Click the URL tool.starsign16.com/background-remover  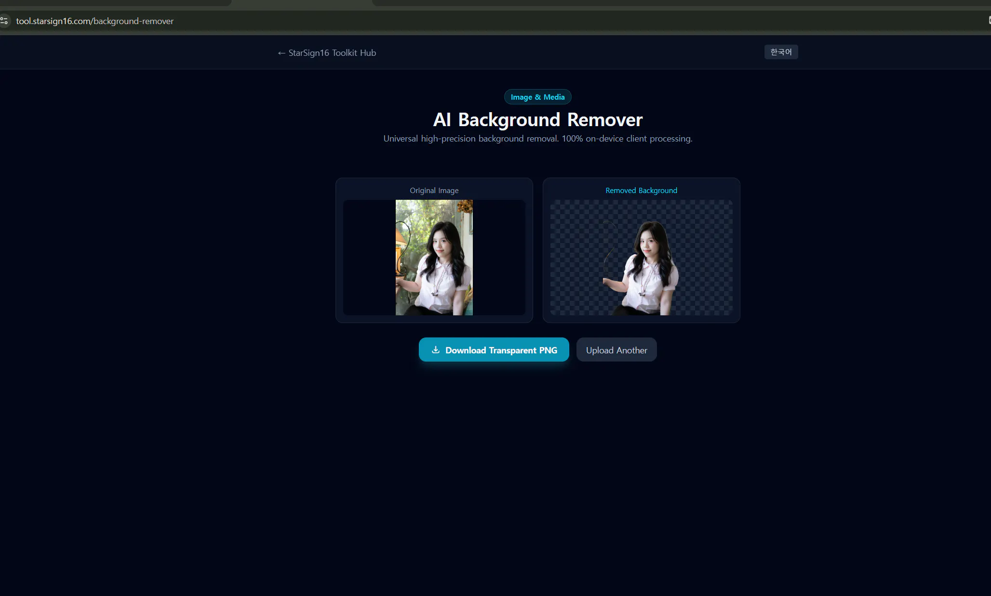pos(94,21)
